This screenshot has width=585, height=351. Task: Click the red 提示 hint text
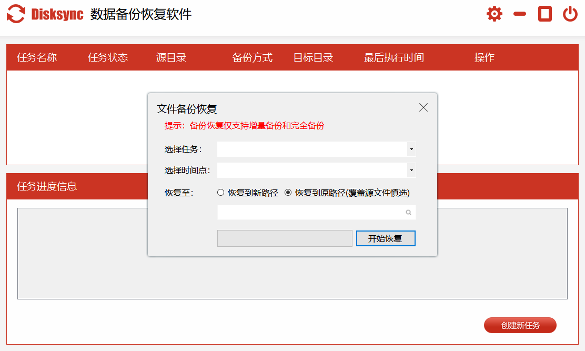click(x=245, y=126)
